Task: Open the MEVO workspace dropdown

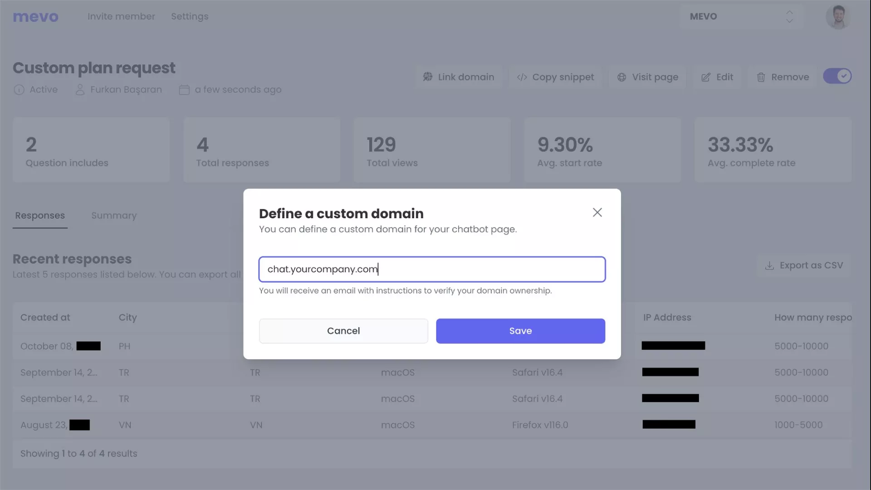Action: click(x=741, y=17)
